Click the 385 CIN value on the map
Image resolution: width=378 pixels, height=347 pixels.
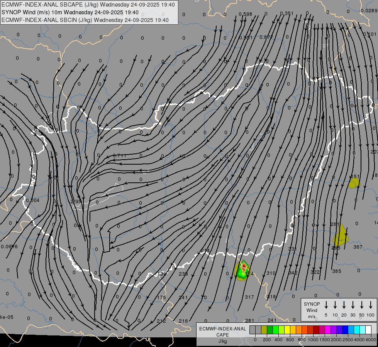click(x=337, y=271)
